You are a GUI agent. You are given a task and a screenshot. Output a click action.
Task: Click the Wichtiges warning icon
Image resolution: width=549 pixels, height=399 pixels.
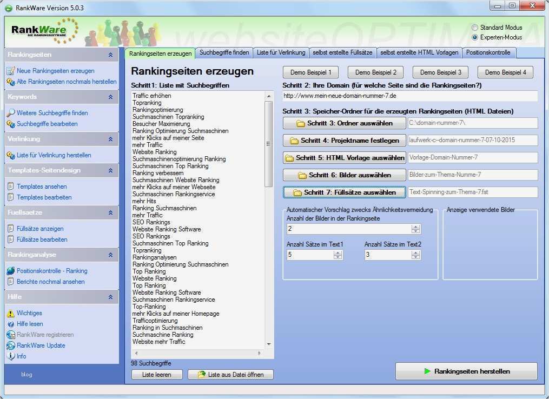pos(9,313)
